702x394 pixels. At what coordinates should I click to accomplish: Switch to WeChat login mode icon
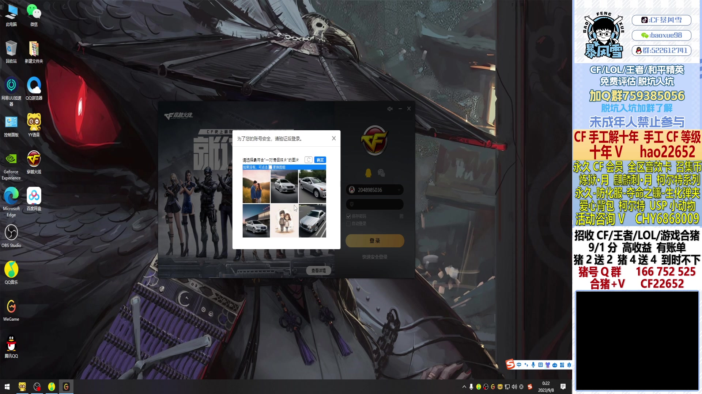click(381, 173)
